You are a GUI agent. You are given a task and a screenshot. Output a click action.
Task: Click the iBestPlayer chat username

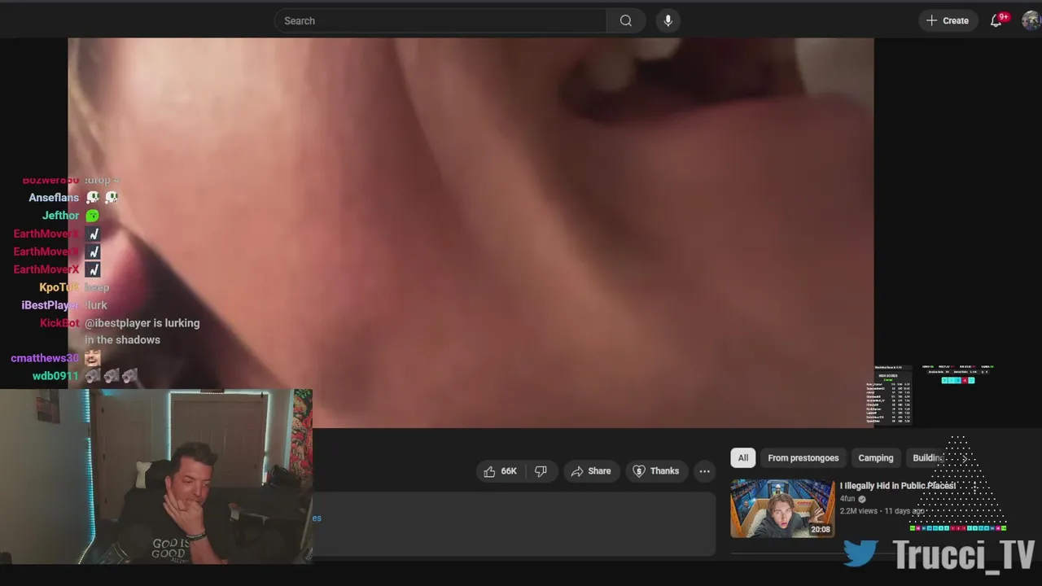[x=50, y=305]
